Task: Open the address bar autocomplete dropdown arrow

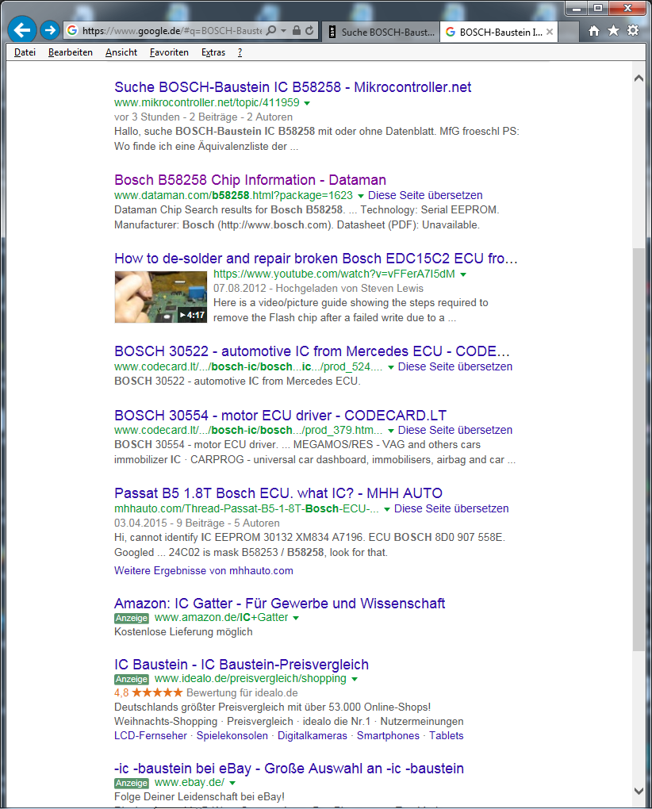Action: pyautogui.click(x=283, y=31)
